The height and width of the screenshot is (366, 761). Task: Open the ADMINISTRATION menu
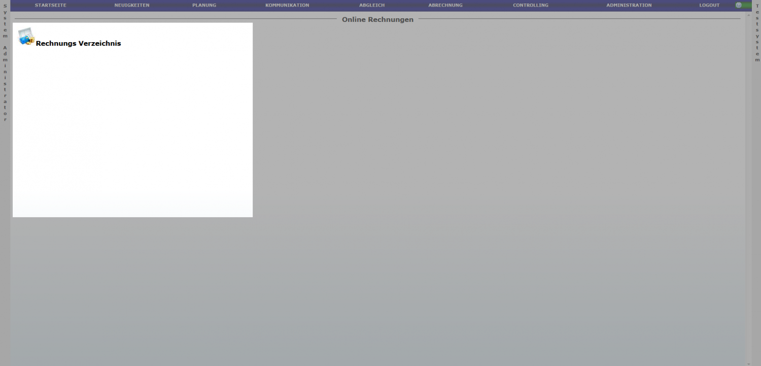[629, 5]
